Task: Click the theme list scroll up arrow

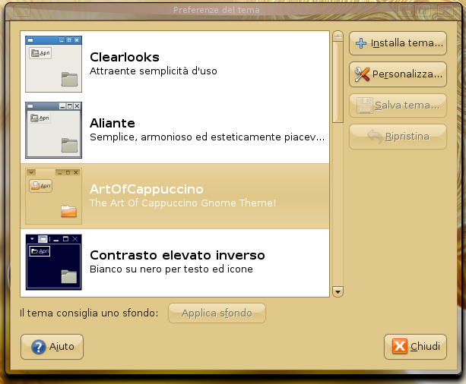Action: [338, 36]
